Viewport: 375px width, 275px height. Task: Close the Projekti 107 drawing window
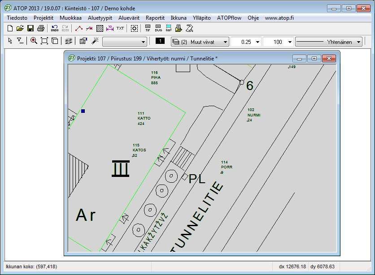click(x=329, y=59)
